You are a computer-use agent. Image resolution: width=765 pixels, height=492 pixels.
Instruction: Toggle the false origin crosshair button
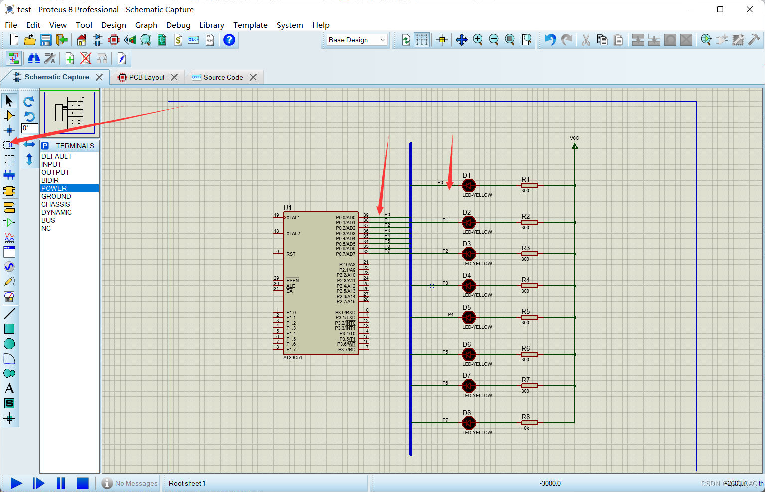[442, 40]
